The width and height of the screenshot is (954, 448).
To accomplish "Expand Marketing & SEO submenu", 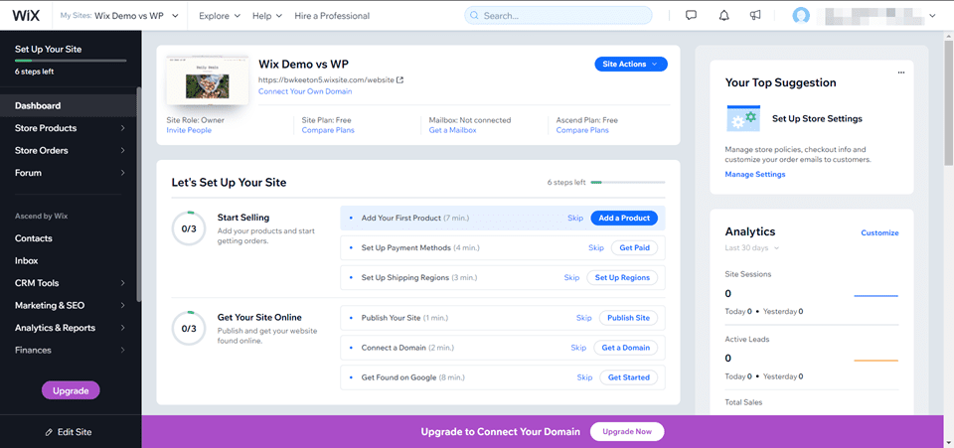I will click(x=123, y=306).
